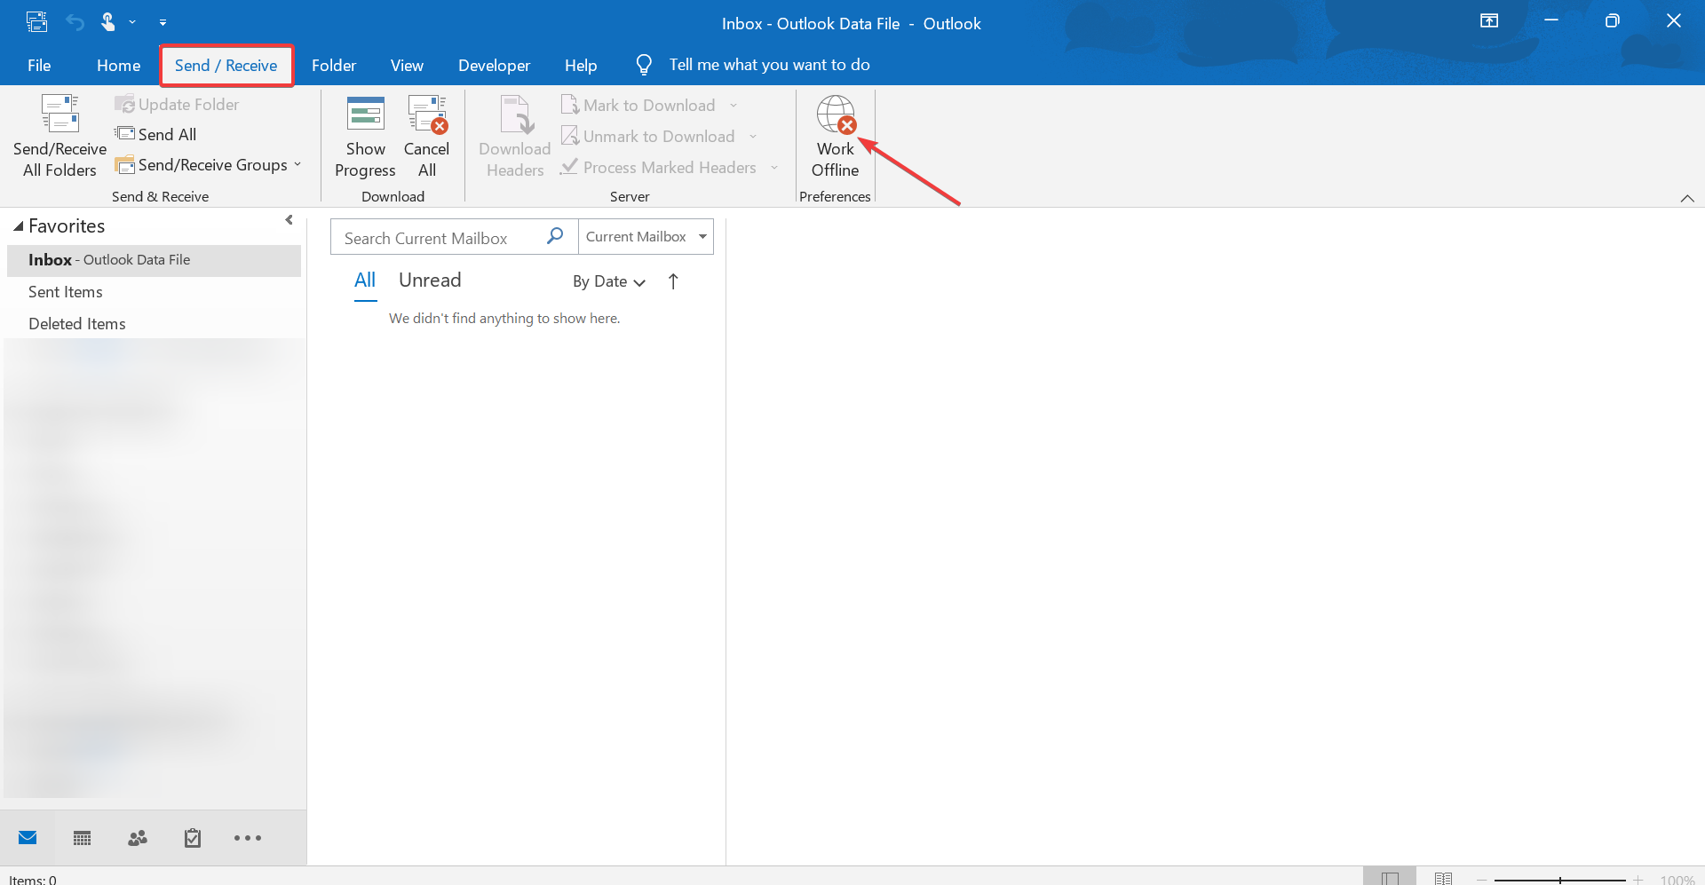Filter messages by Unread
This screenshot has width=1705, height=885.
pos(430,281)
